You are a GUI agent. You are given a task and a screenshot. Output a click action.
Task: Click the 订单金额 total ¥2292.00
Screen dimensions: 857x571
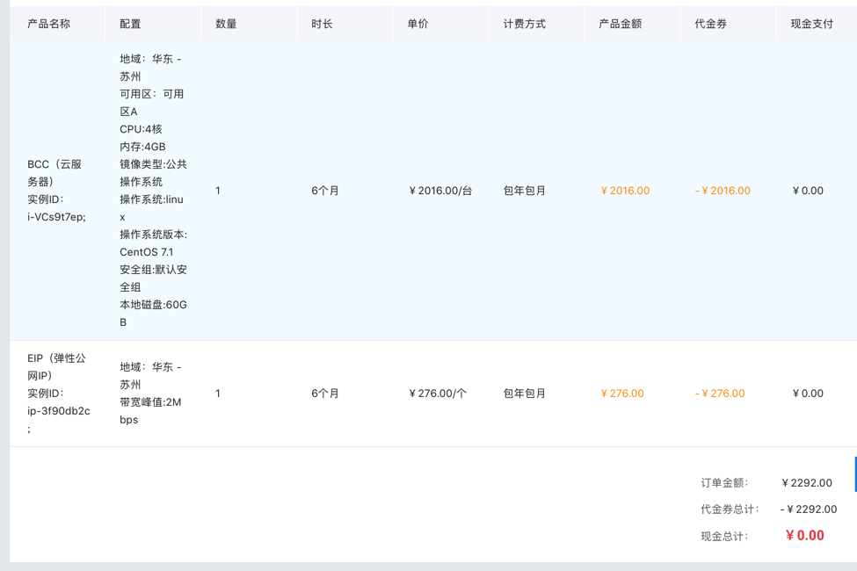[x=807, y=483]
